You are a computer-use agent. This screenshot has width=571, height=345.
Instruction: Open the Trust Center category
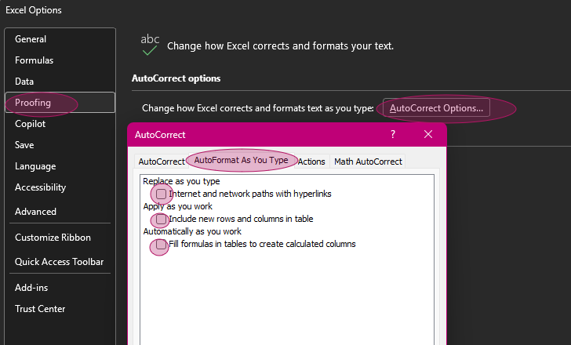click(60, 309)
